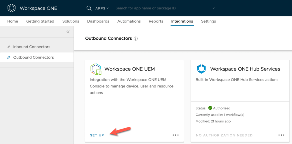Open the Settings tab
Viewport: 292px width, 144px height.
point(208,21)
